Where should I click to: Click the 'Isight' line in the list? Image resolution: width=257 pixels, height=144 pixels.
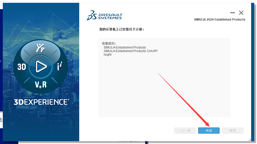tap(107, 55)
